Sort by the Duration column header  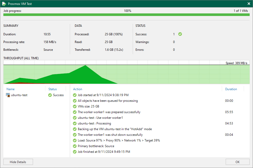point(231,89)
